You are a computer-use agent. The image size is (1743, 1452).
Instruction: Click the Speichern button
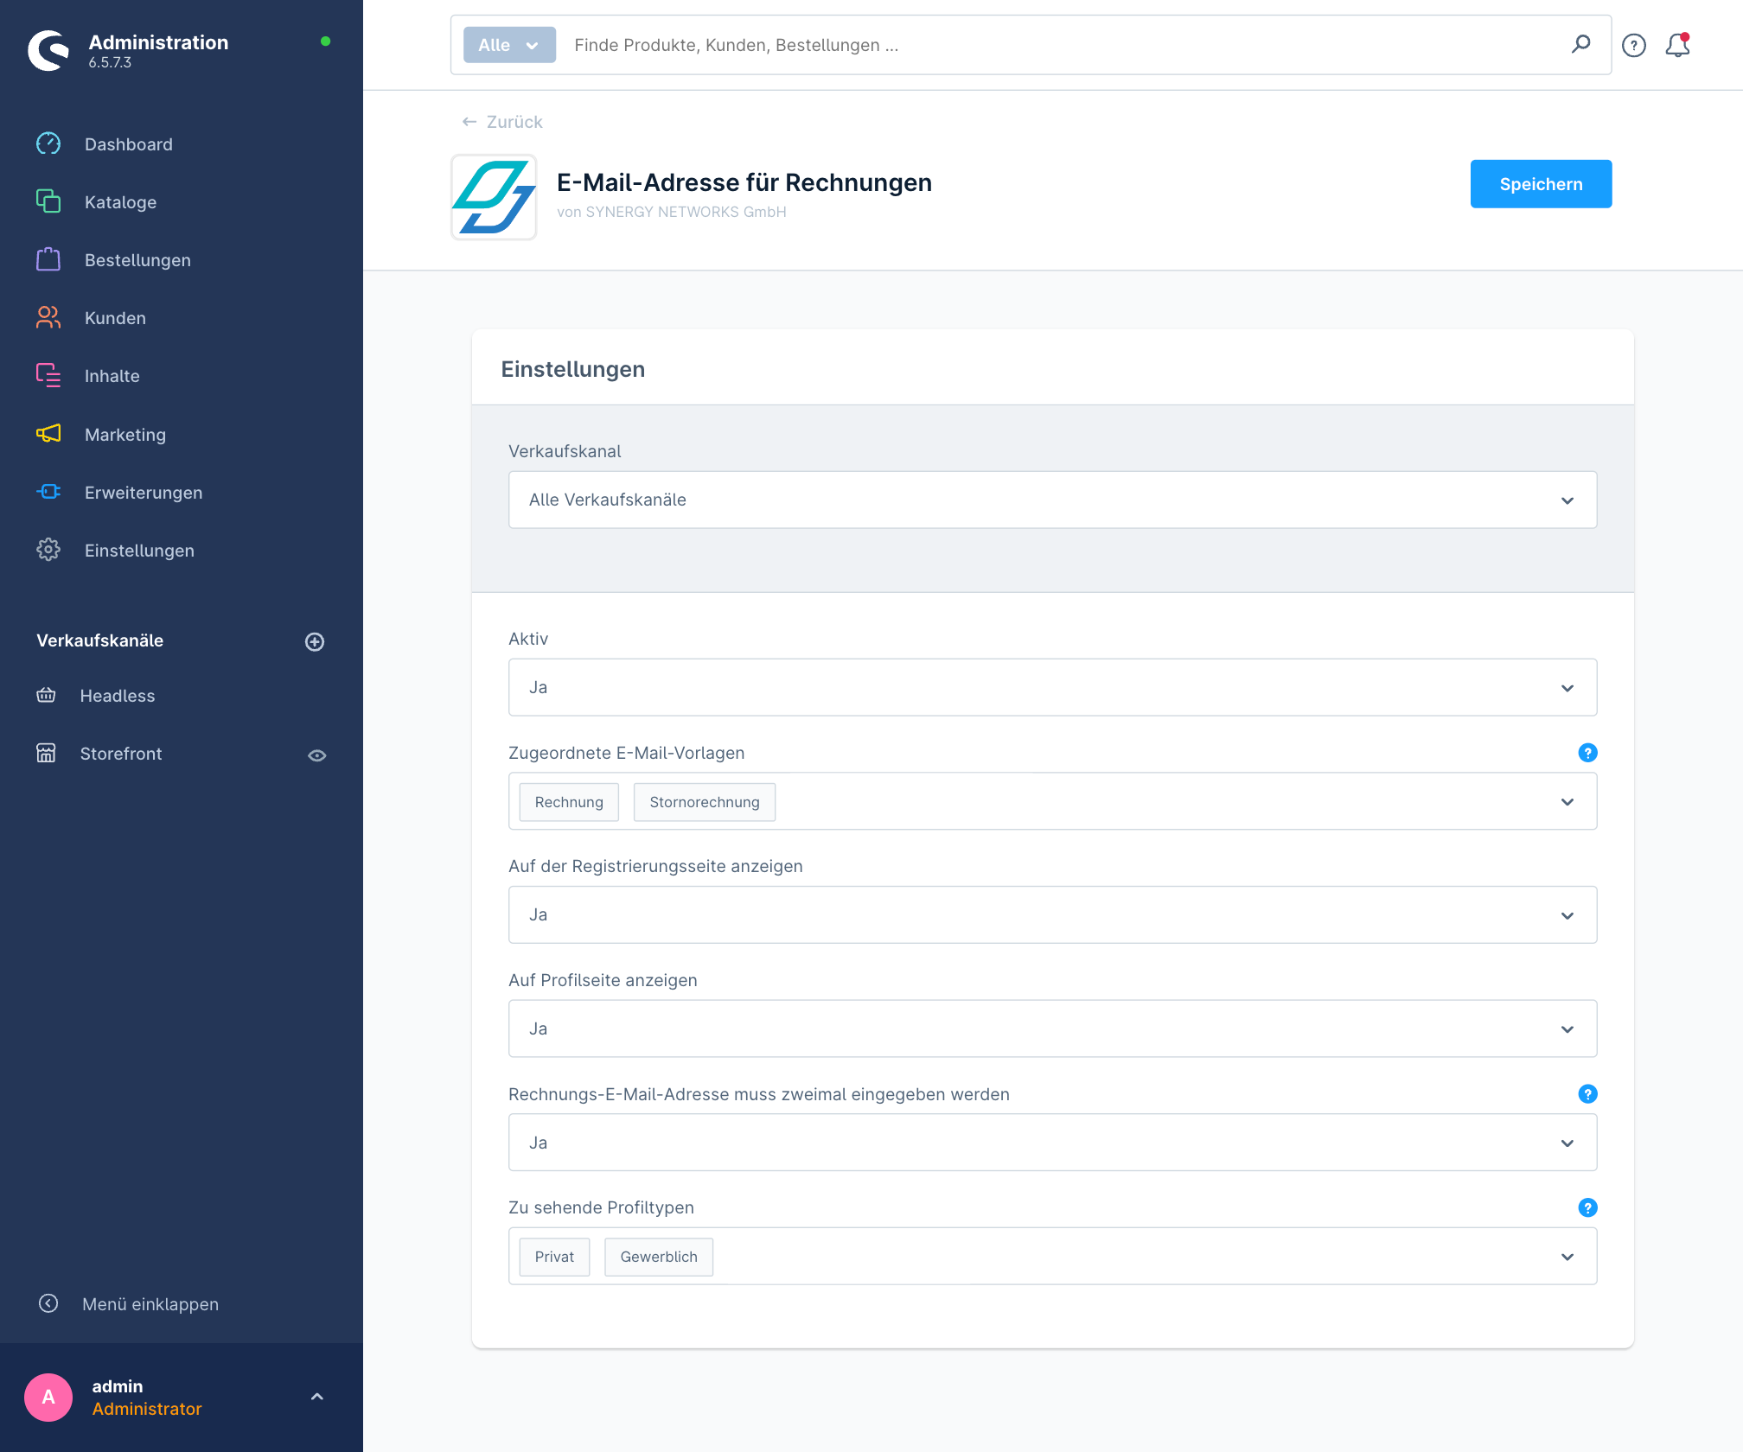pyautogui.click(x=1541, y=184)
